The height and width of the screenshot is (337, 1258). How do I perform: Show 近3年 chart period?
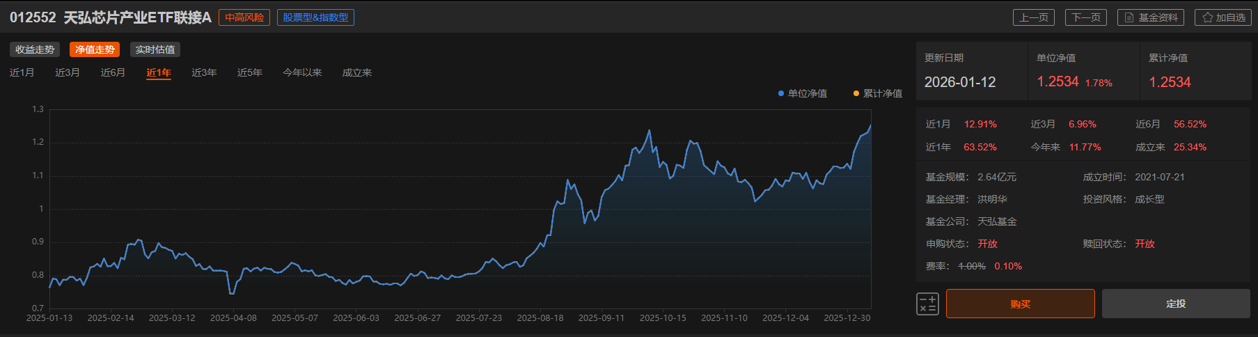(204, 72)
